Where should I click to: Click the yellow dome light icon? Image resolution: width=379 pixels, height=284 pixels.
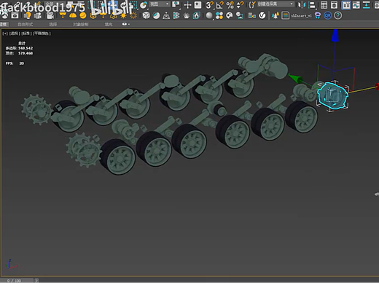(73, 15)
